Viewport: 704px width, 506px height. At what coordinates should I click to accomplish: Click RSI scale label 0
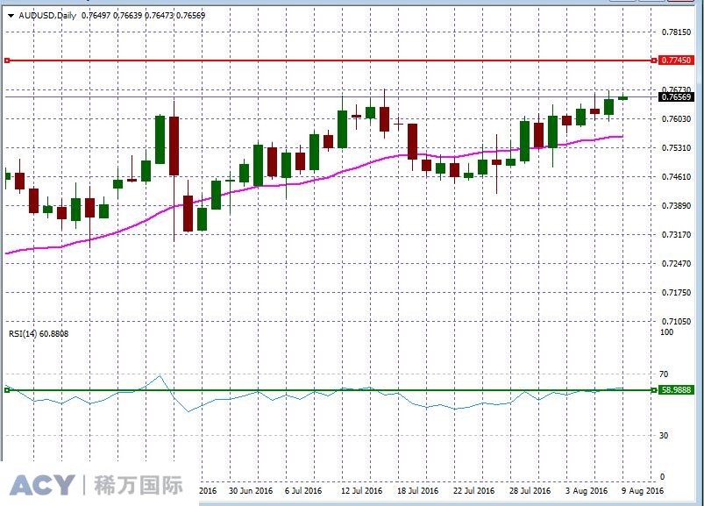(x=662, y=477)
